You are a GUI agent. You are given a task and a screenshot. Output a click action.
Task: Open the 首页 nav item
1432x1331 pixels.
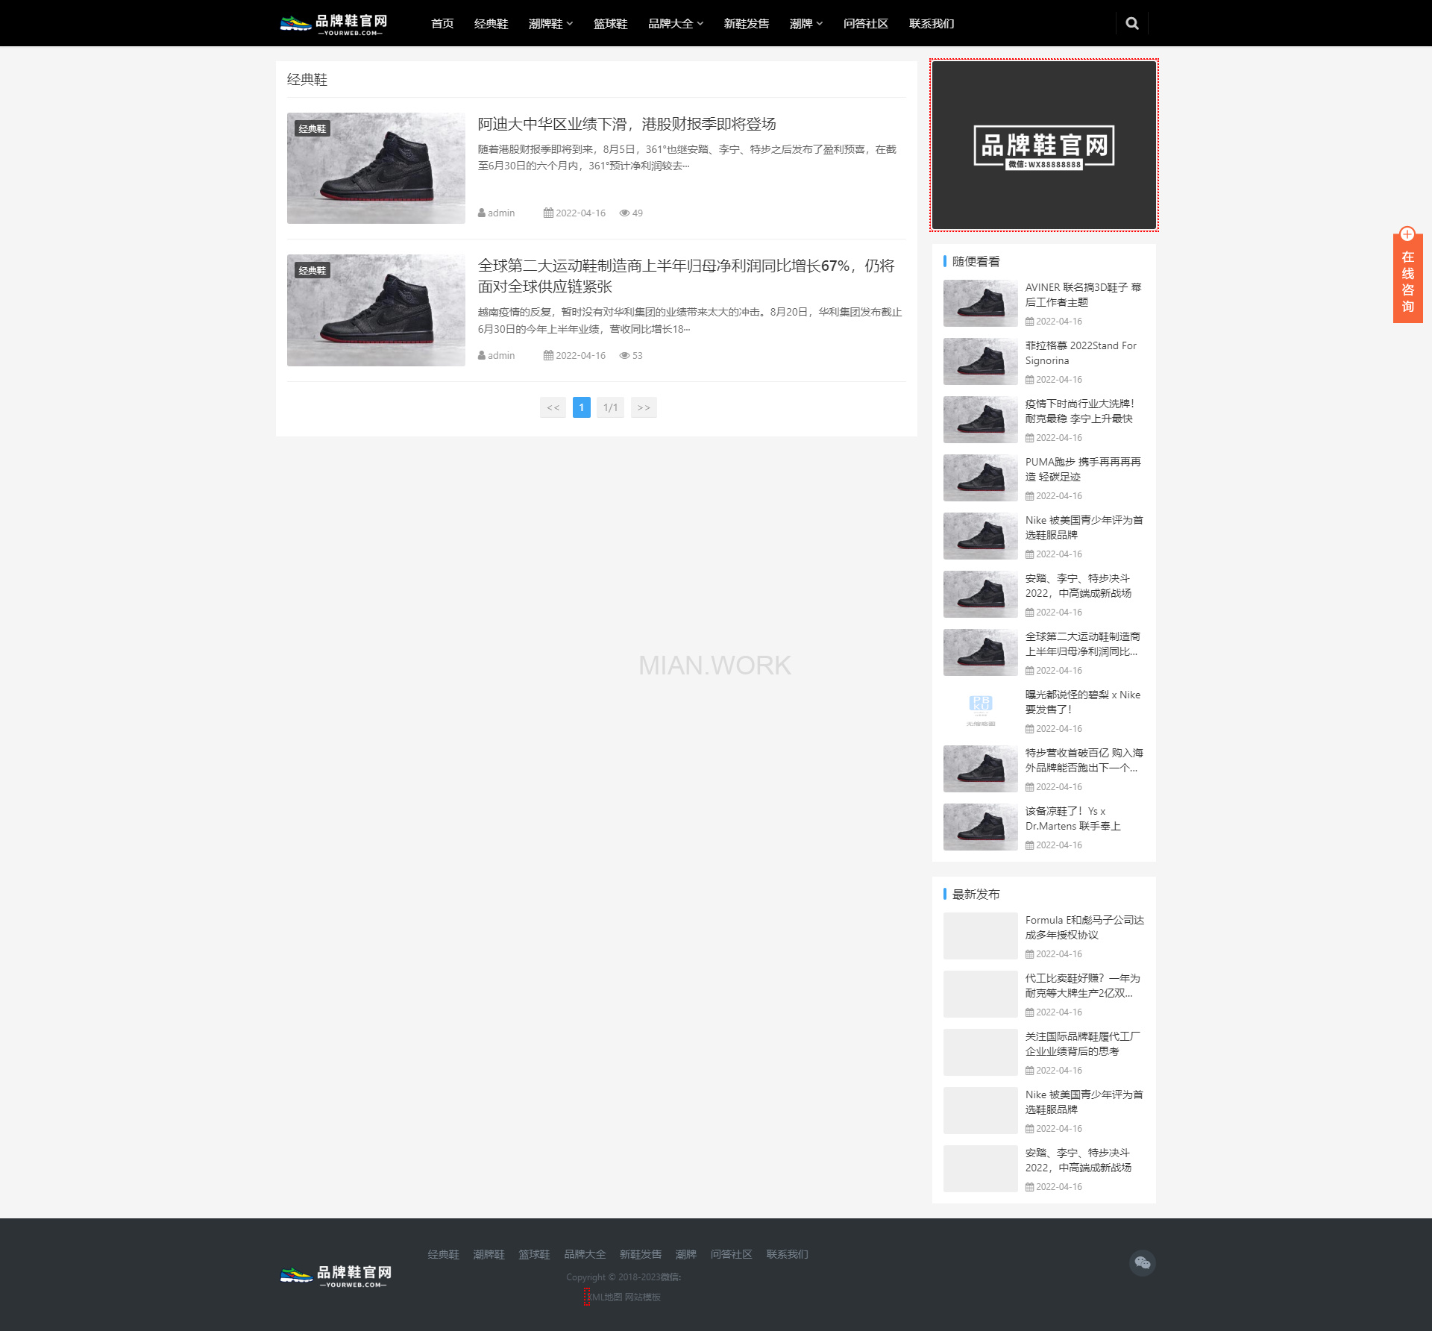[442, 23]
